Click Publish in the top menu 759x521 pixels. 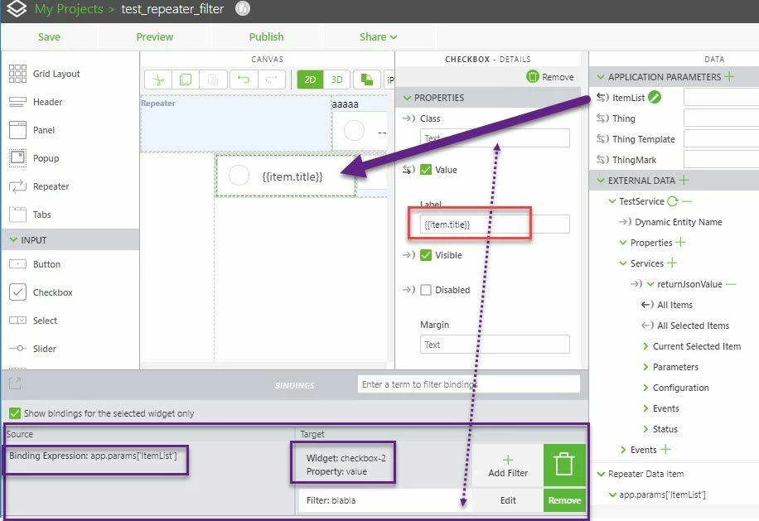tap(266, 36)
